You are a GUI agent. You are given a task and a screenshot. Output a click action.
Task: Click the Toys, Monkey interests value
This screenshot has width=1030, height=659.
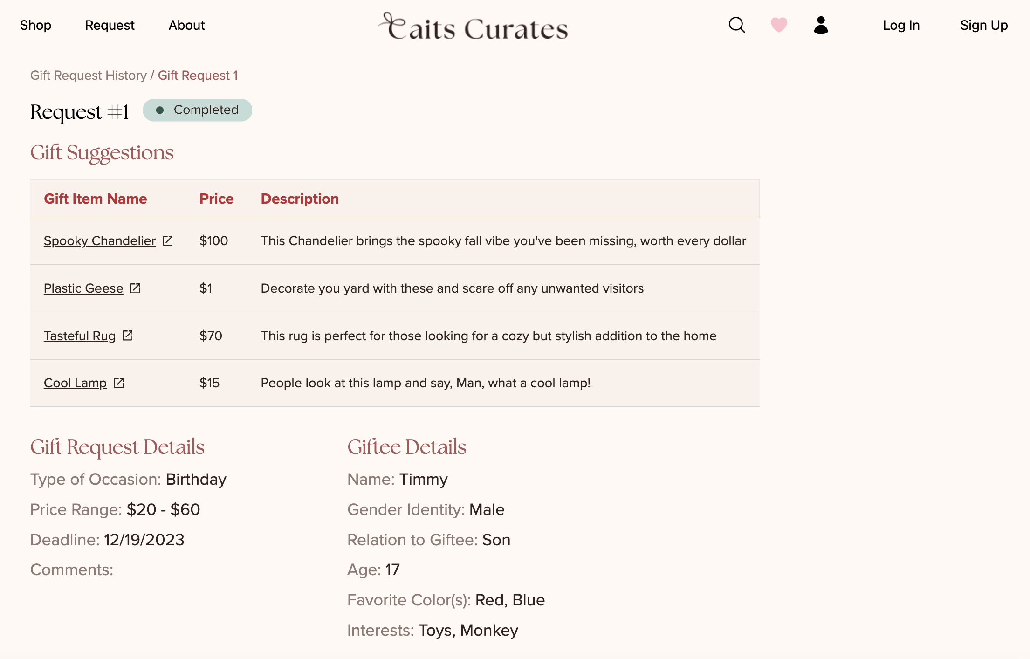coord(468,630)
